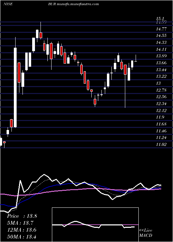Select the 13 price axis label
Viewport: 173px width, 242px height.
click(x=158, y=83)
